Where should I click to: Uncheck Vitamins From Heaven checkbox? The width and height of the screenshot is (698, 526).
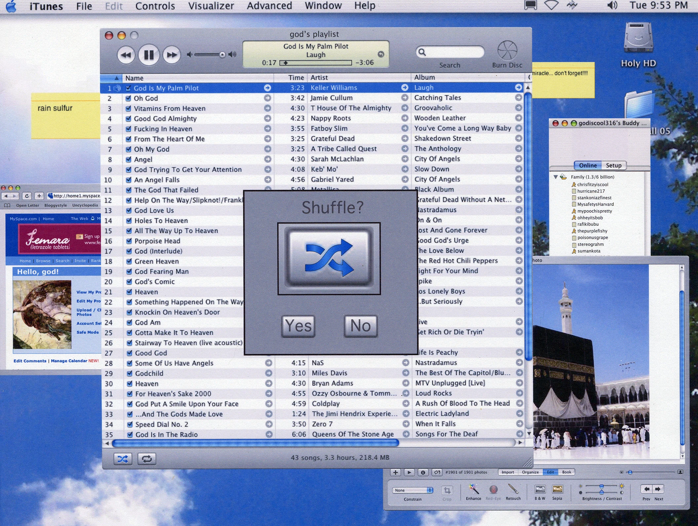tap(128, 108)
